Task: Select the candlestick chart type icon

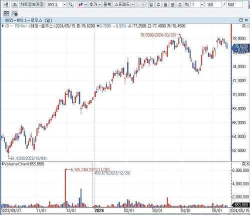Action: click(80, 5)
